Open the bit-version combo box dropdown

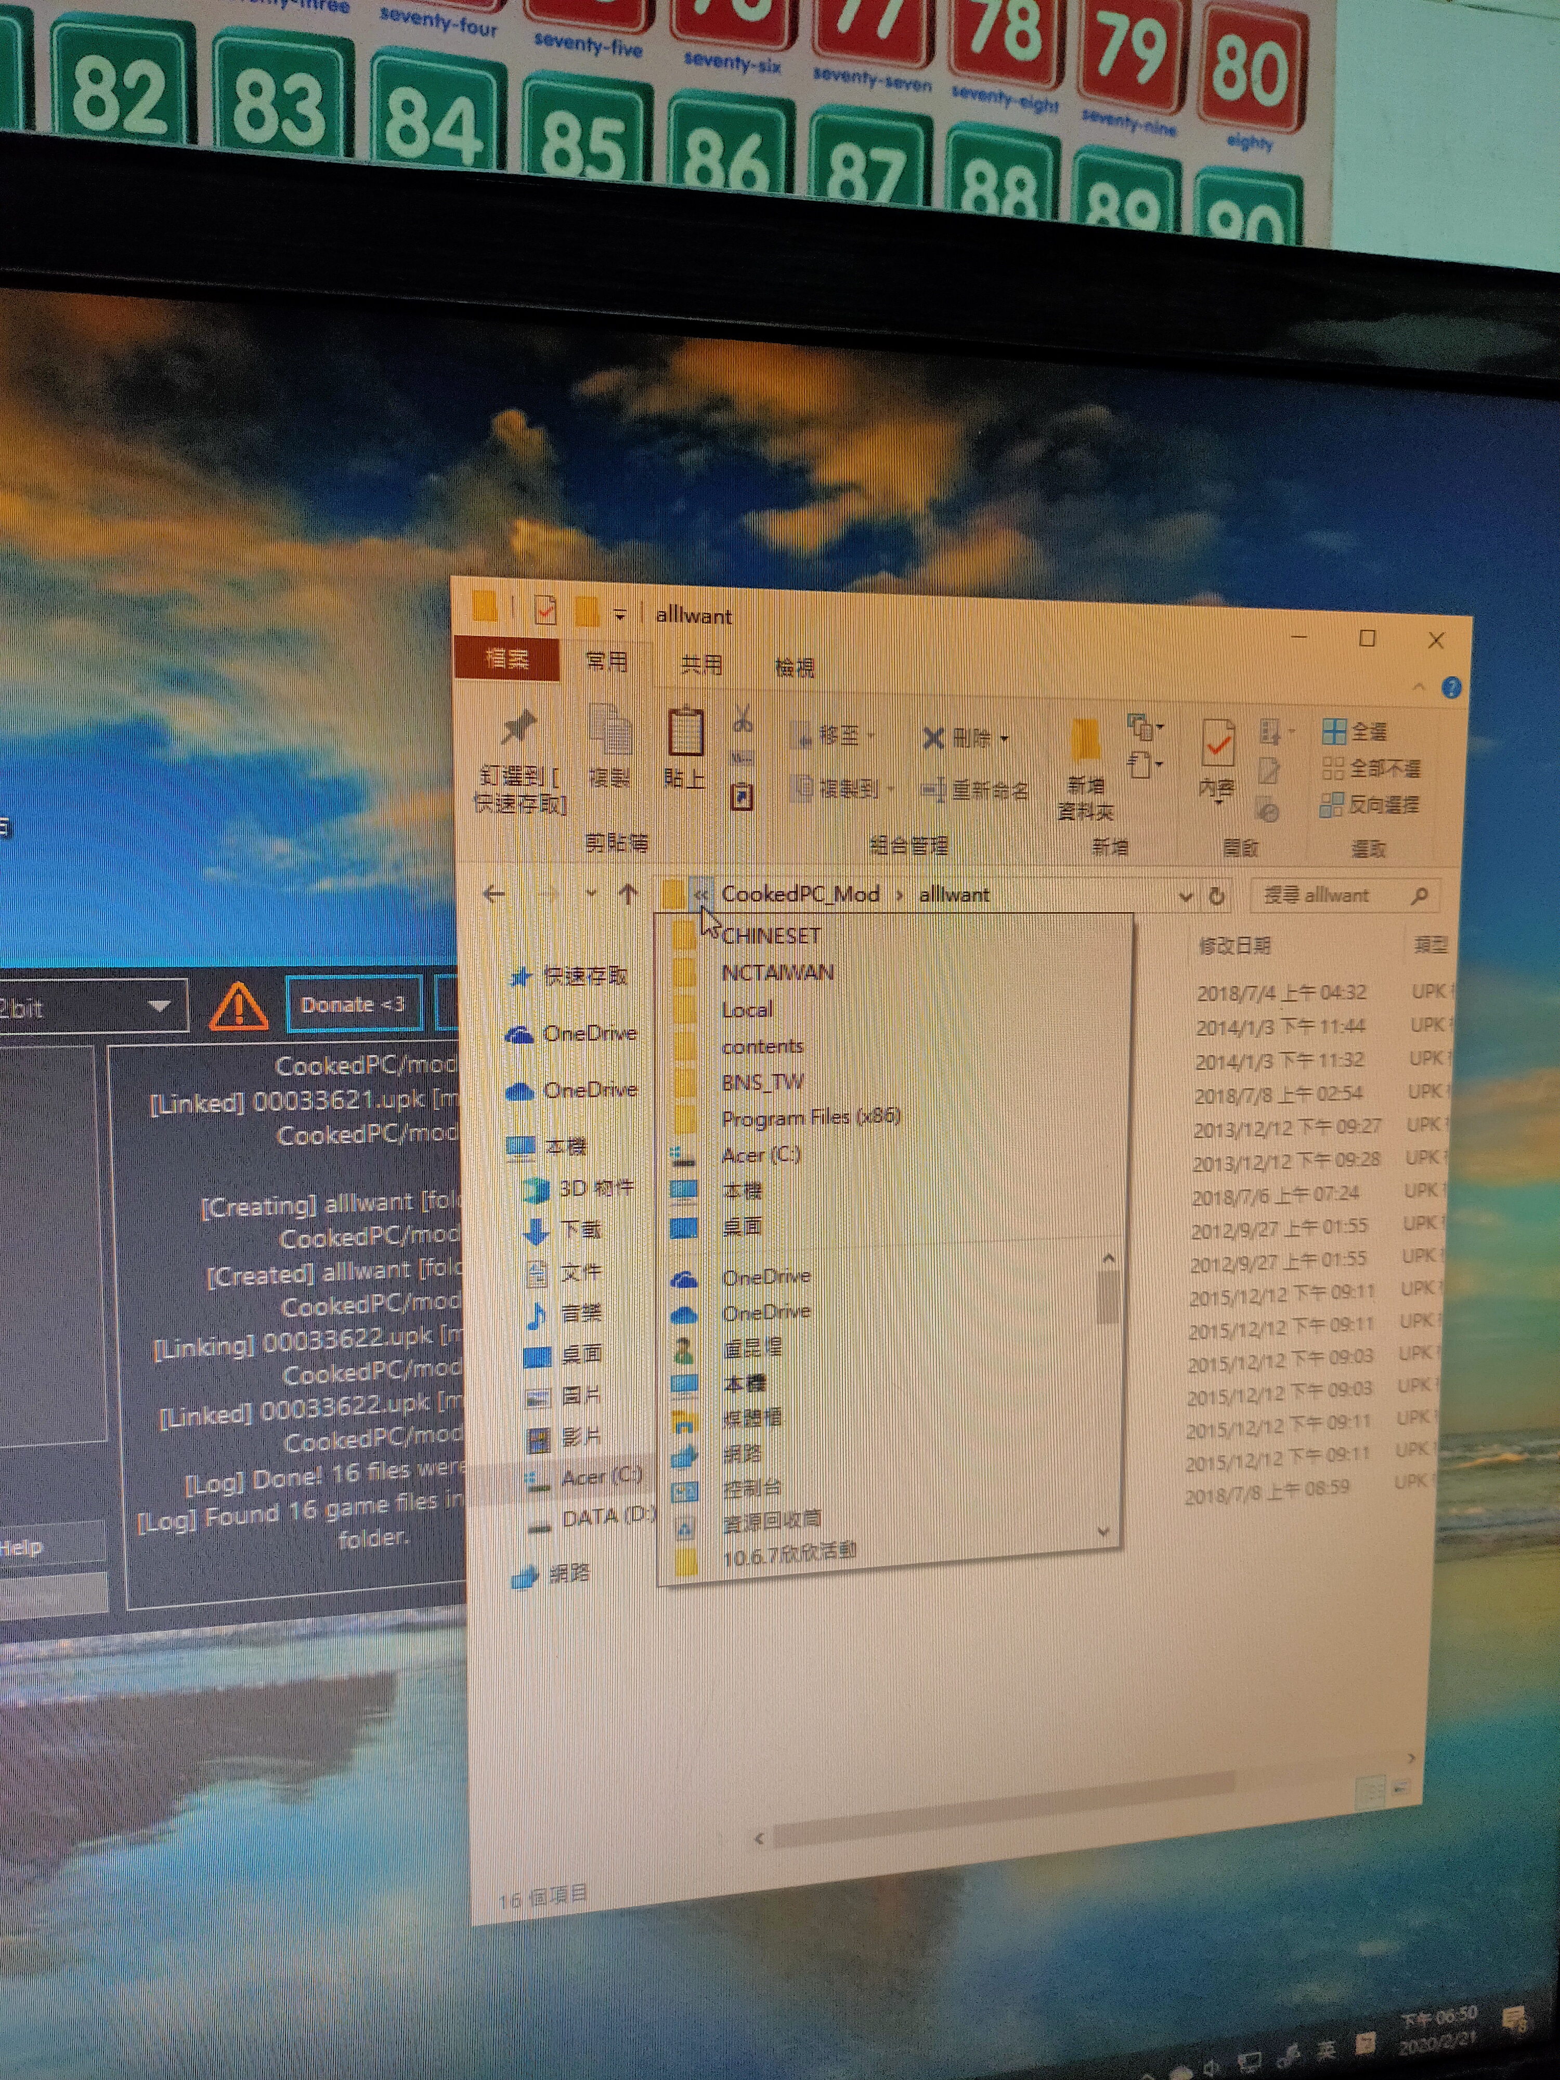click(x=159, y=1006)
